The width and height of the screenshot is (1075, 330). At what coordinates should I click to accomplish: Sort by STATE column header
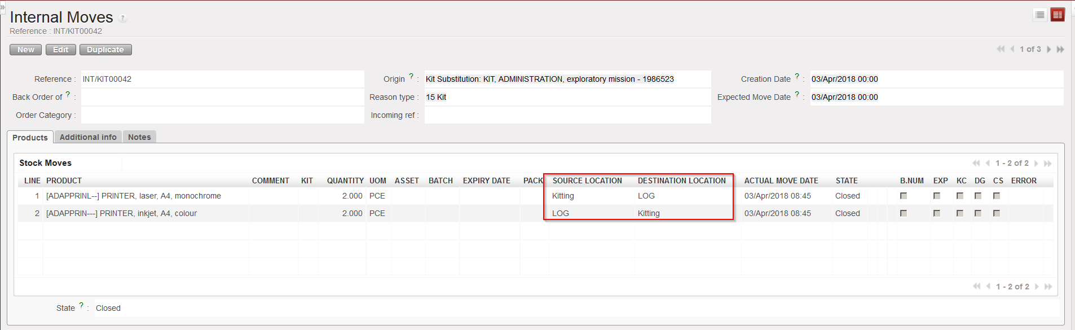coord(847,181)
